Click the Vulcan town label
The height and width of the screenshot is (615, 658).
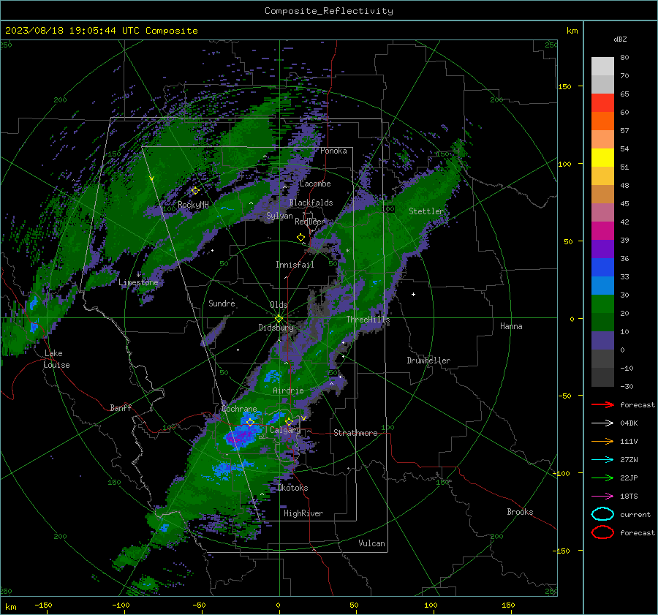(x=371, y=543)
